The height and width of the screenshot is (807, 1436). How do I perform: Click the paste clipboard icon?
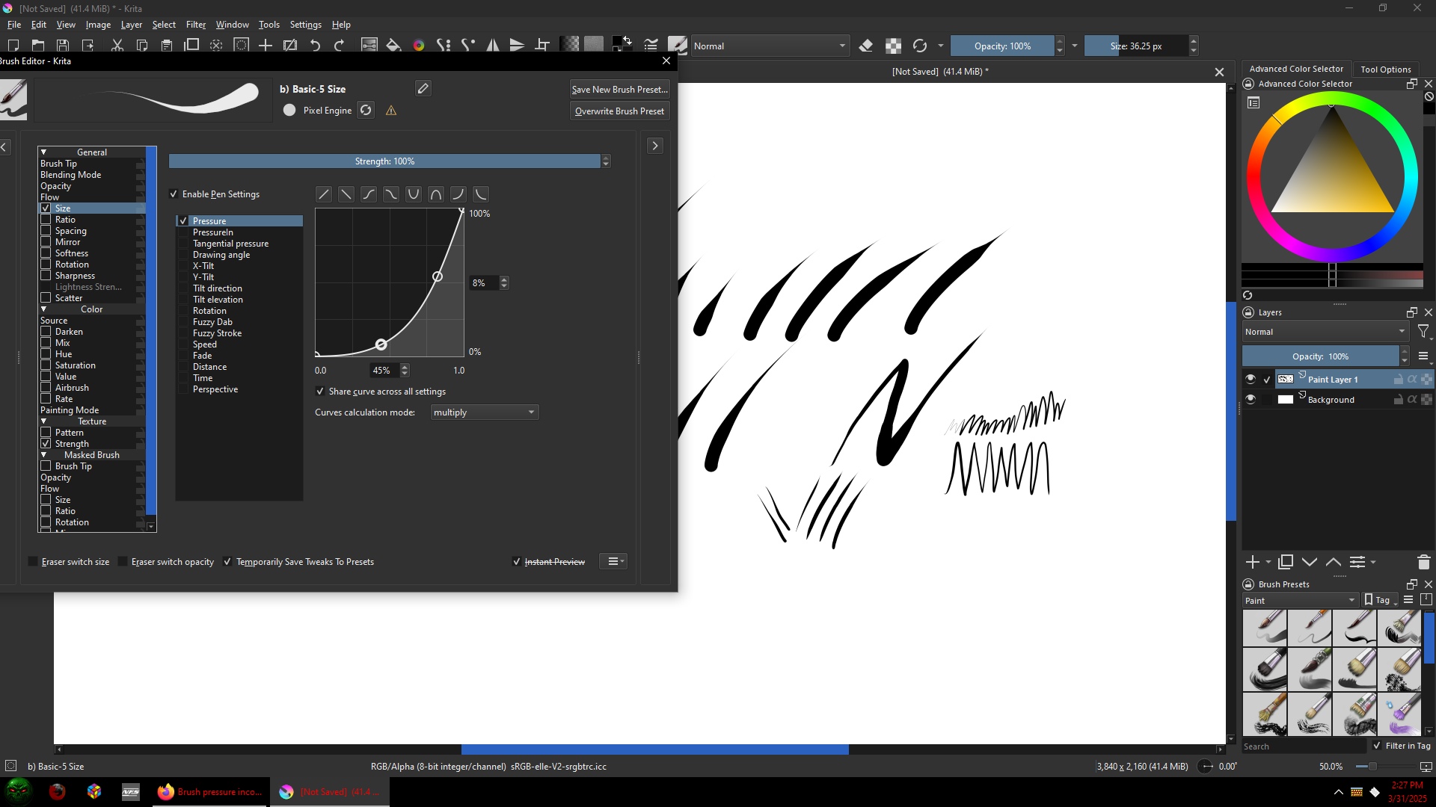tap(167, 46)
